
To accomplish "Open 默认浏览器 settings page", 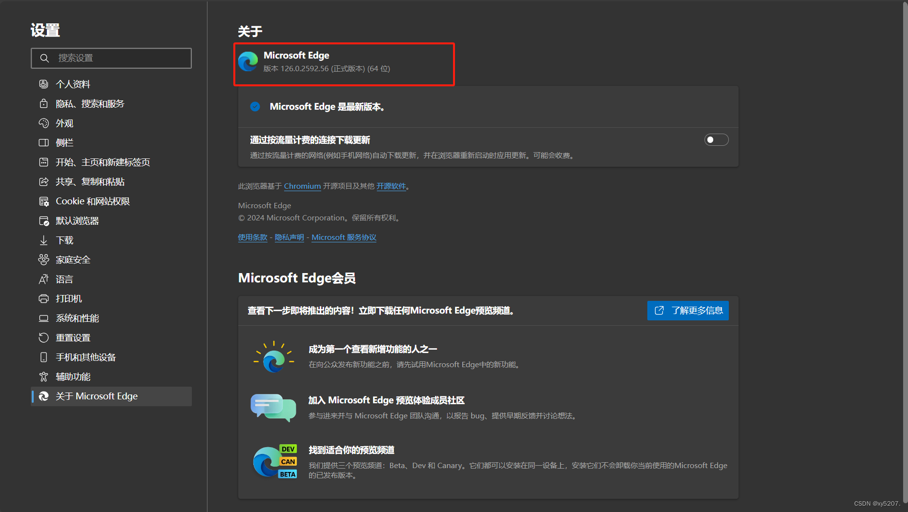I will coord(111,220).
